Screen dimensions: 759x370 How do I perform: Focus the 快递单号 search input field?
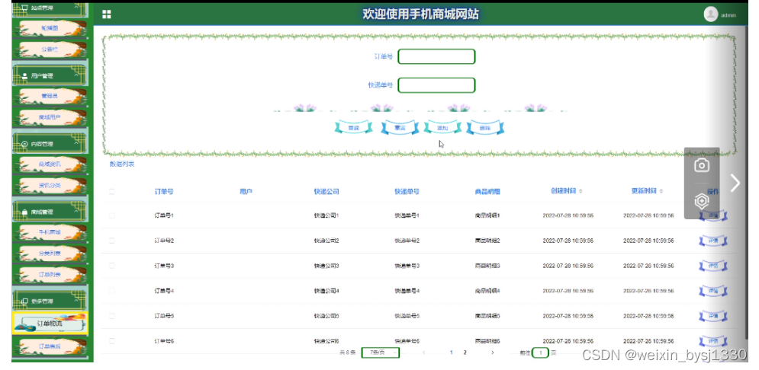point(436,85)
